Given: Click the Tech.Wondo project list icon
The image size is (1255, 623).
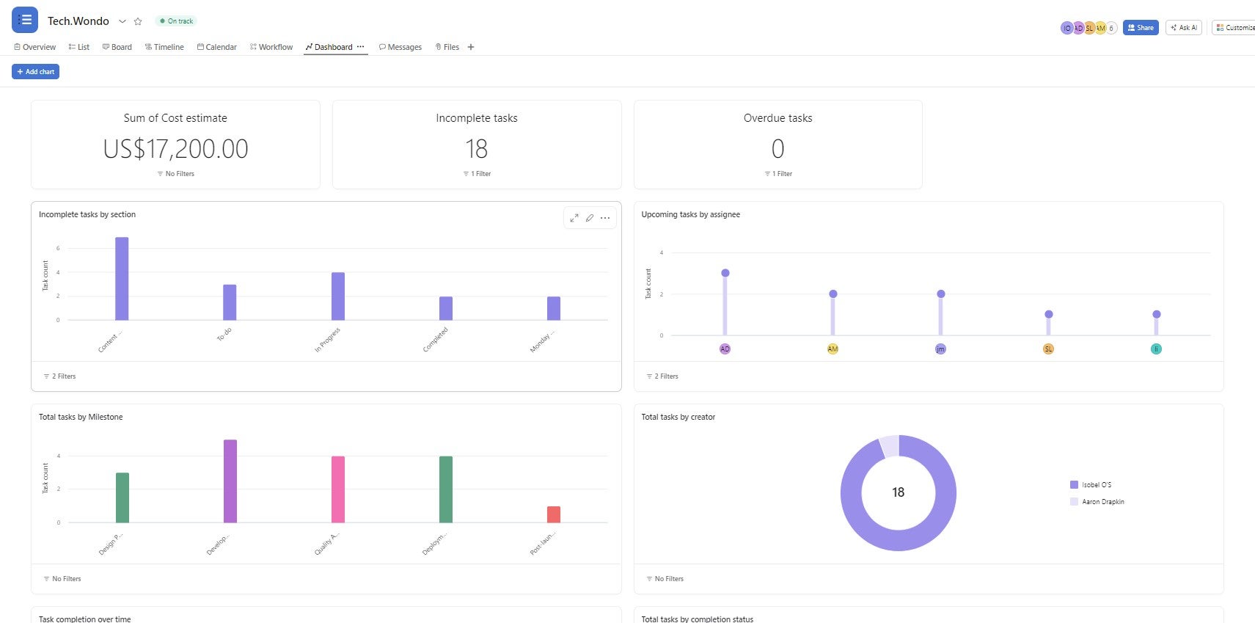Looking at the screenshot, I should (25, 20).
